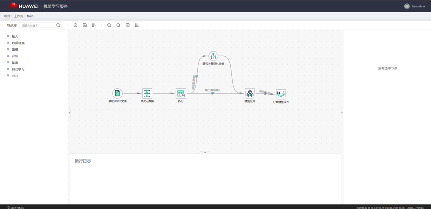Viewport: 431px width, 209px height.
Task: Click the save workflow icon
Action: [x=85, y=25]
